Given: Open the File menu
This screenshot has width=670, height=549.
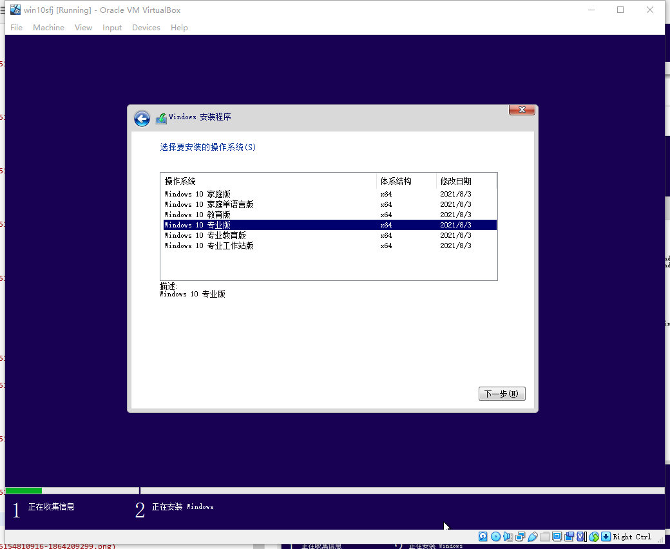Looking at the screenshot, I should click(x=16, y=27).
